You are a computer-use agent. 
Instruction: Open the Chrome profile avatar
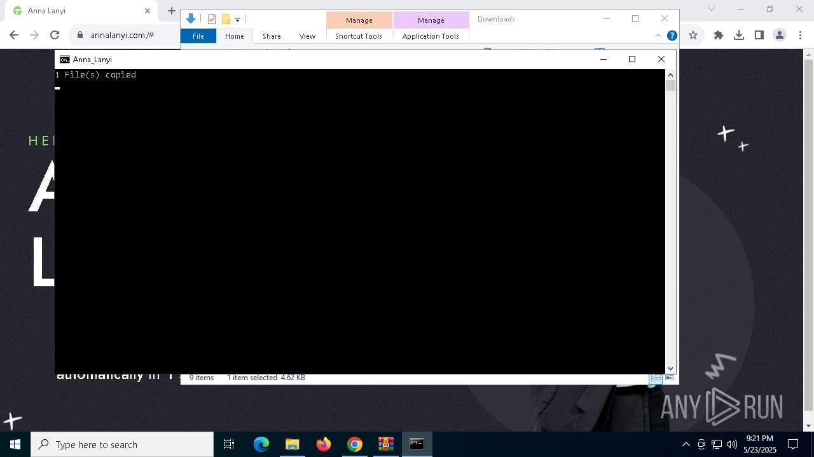tap(780, 36)
